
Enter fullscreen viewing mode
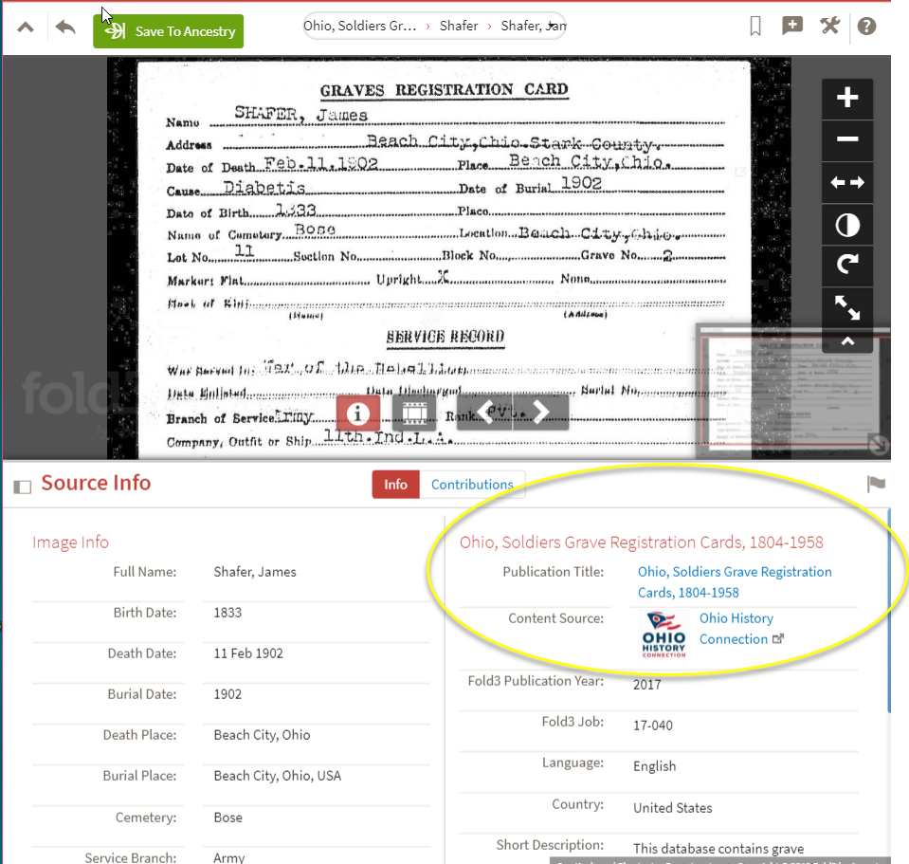tap(847, 307)
